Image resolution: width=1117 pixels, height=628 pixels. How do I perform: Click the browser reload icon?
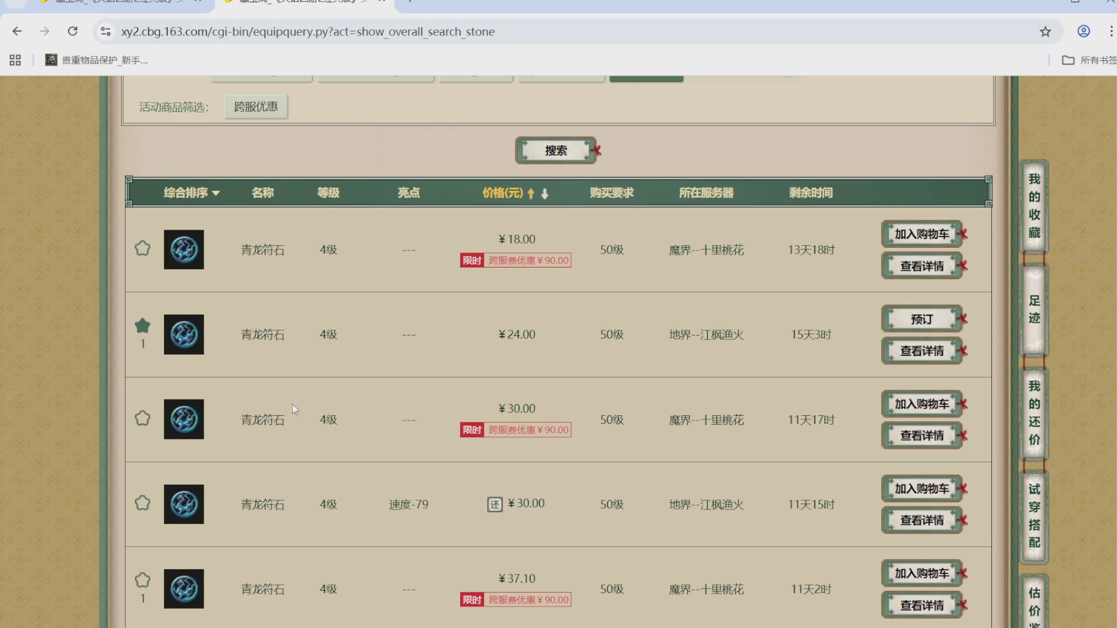pyautogui.click(x=73, y=31)
